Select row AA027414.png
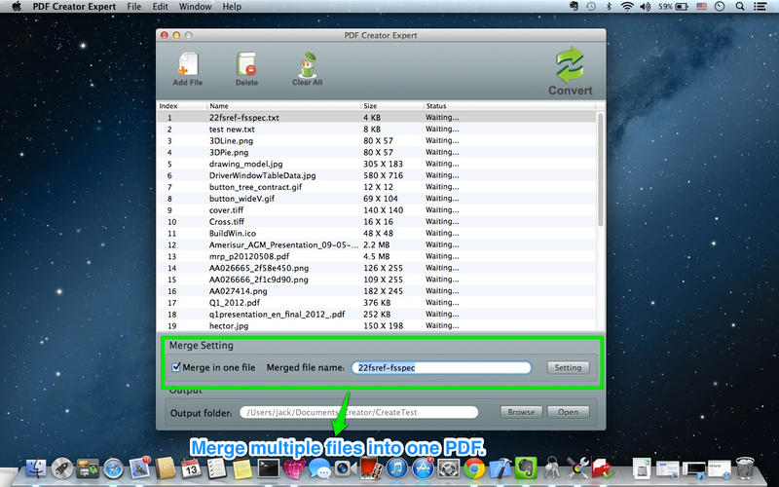Image resolution: width=779 pixels, height=487 pixels. pos(377,291)
